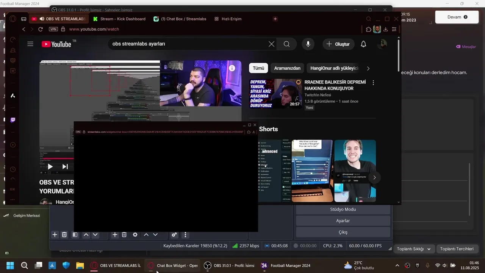This screenshot has width=485, height=273.
Task: Open the info card on the video
Action: [x=232, y=68]
